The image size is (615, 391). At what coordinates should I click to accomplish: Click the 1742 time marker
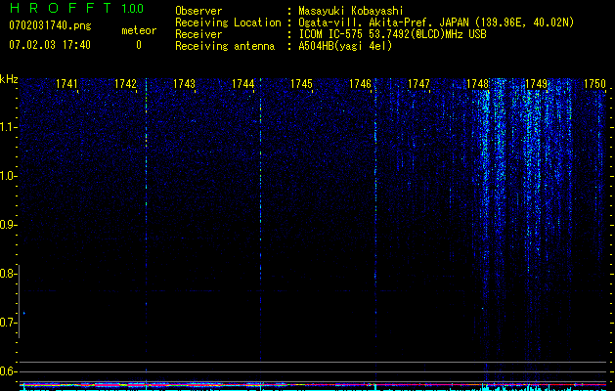pos(125,84)
